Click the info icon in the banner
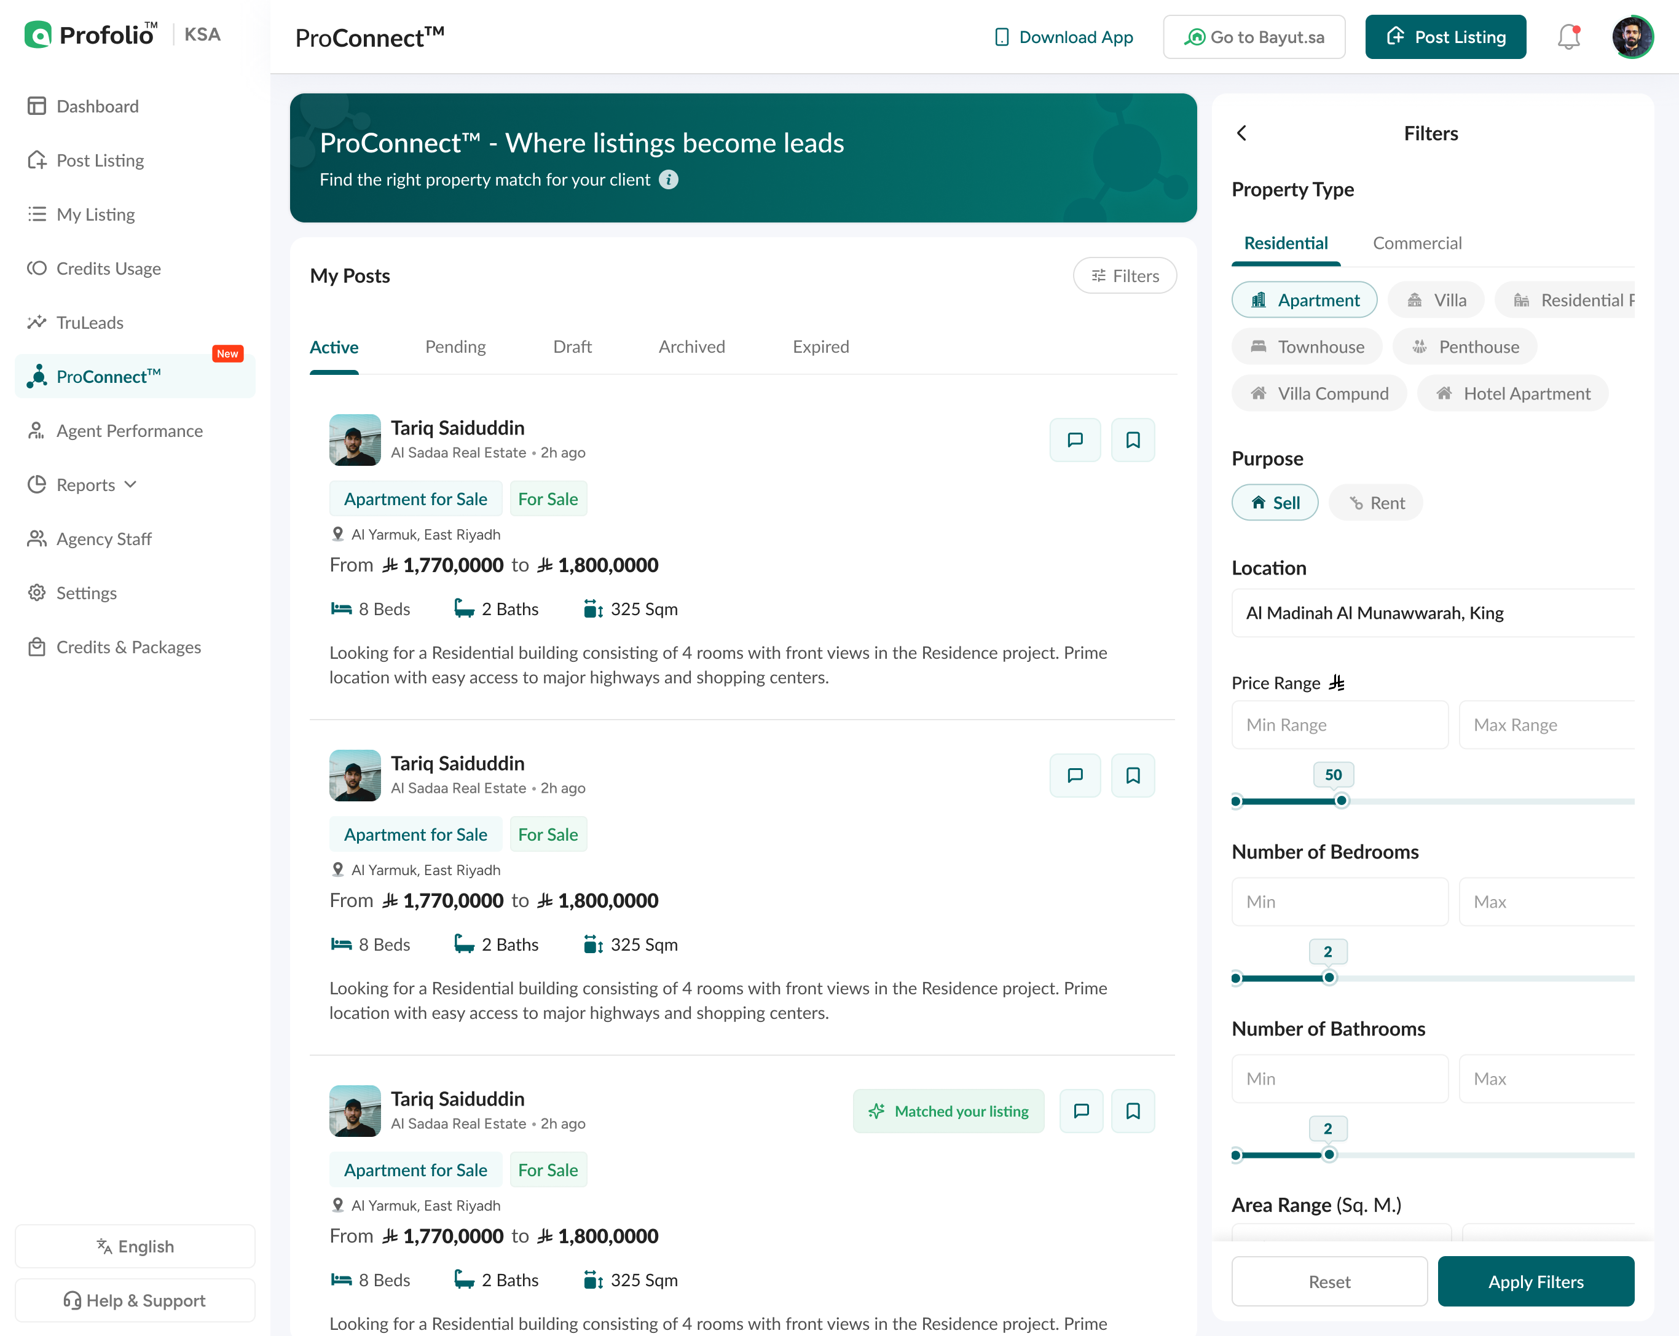Image resolution: width=1679 pixels, height=1336 pixels. [x=668, y=180]
